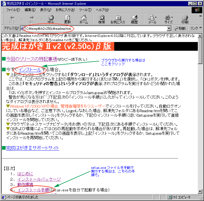This screenshot has height=201, width=204.
Task: Open 今回のリリースの特記事項 link
Action: 32,59
